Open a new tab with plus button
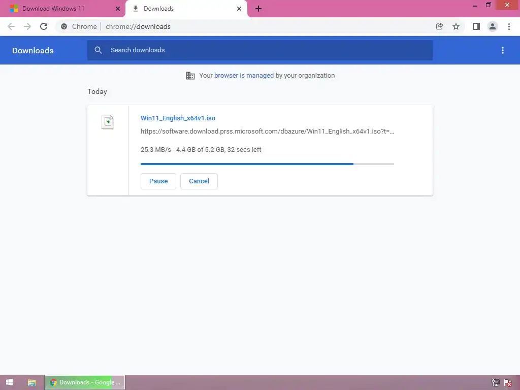 [258, 9]
